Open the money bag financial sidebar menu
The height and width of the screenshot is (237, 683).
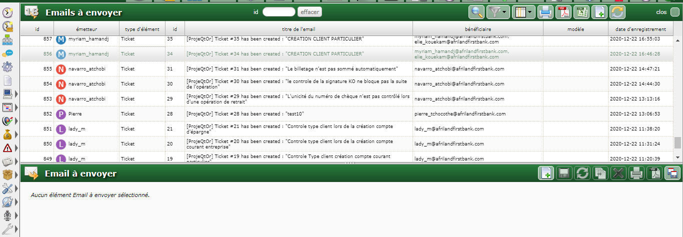tap(7, 134)
